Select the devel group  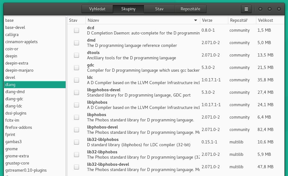tap(35, 78)
